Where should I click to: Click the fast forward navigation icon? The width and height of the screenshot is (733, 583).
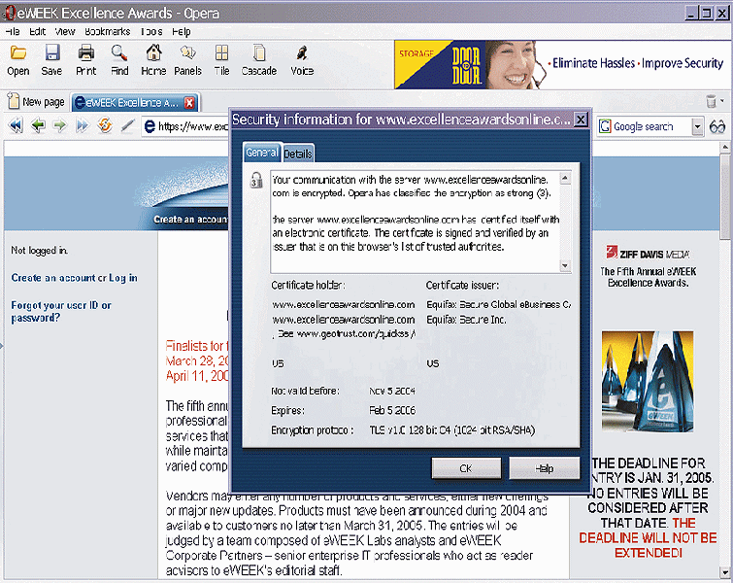(83, 125)
